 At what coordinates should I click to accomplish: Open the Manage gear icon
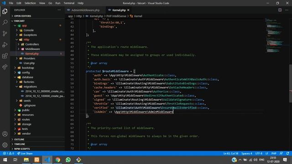5,145
